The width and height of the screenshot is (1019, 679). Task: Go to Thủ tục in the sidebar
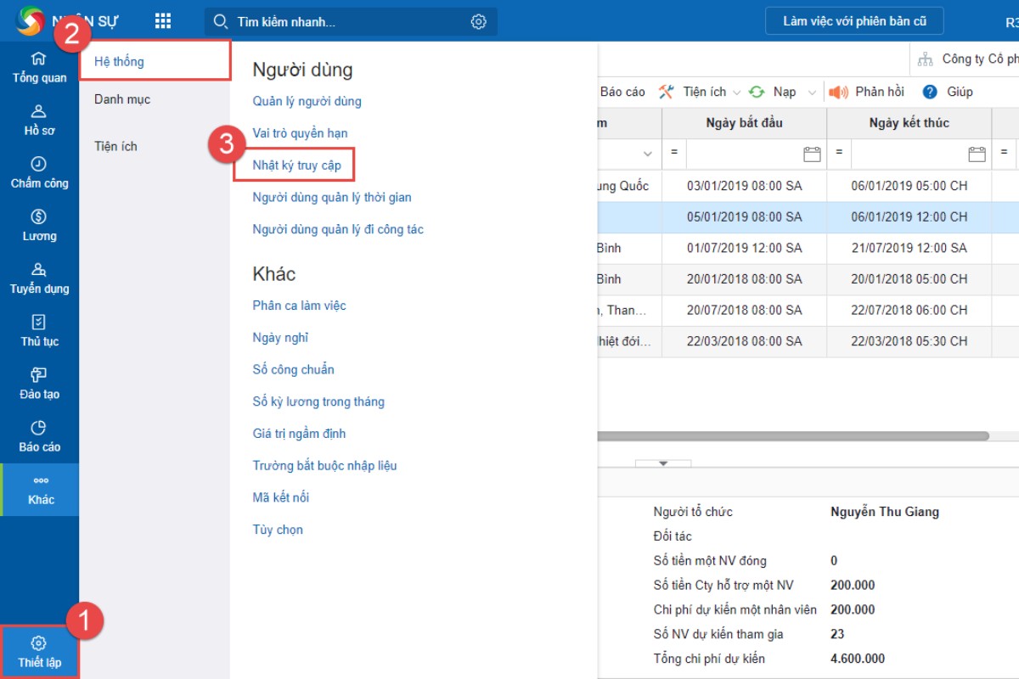point(39,331)
